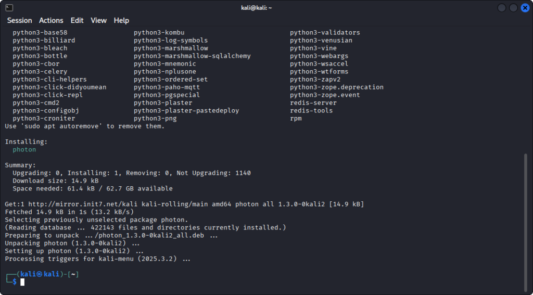Open the Session menu
Viewport: 533px width, 295px height.
19,20
